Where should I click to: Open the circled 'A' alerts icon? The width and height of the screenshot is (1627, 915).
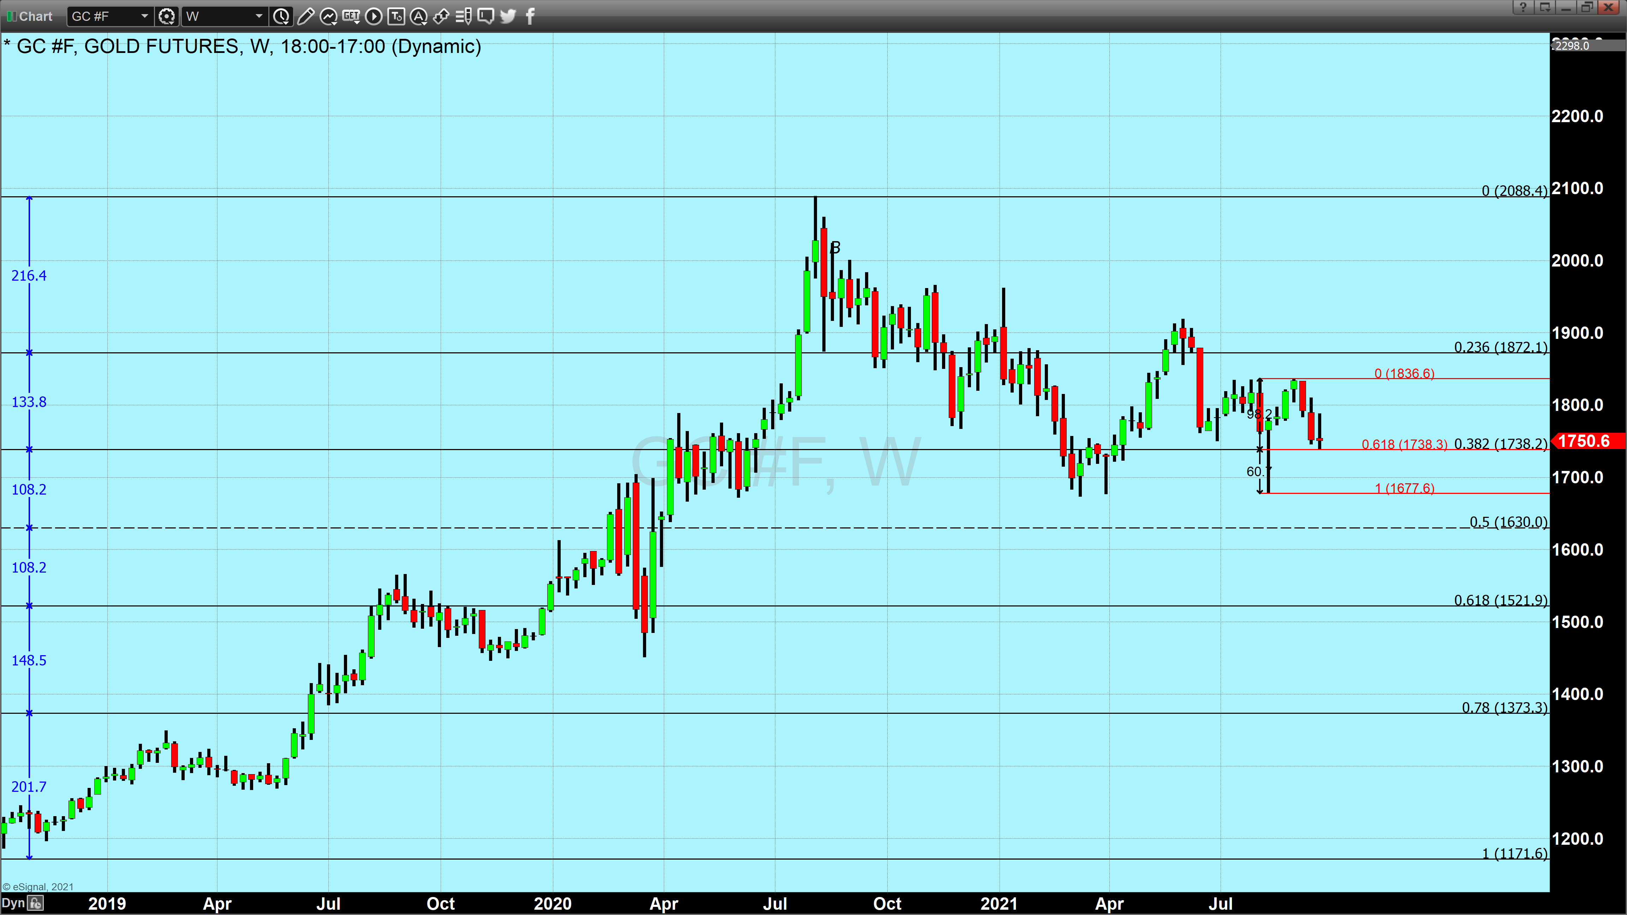click(418, 17)
